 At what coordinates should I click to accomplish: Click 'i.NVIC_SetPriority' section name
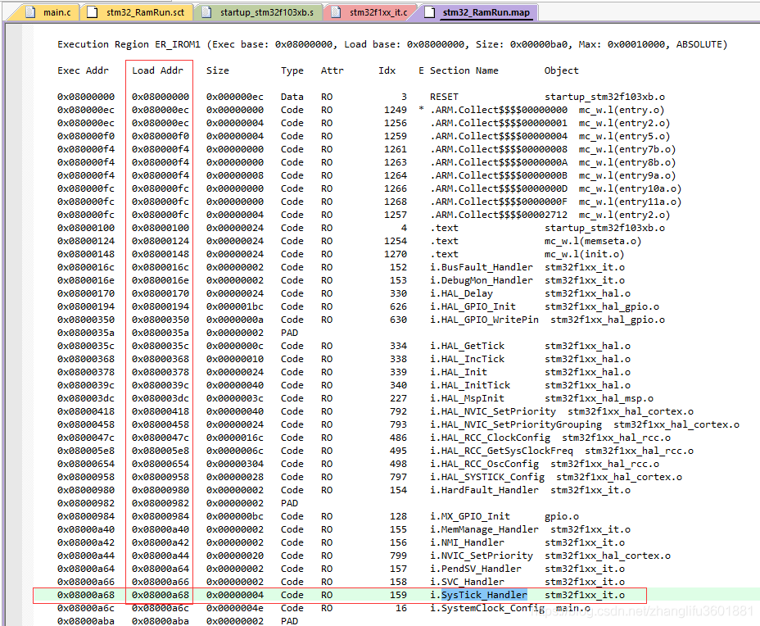tap(482, 555)
